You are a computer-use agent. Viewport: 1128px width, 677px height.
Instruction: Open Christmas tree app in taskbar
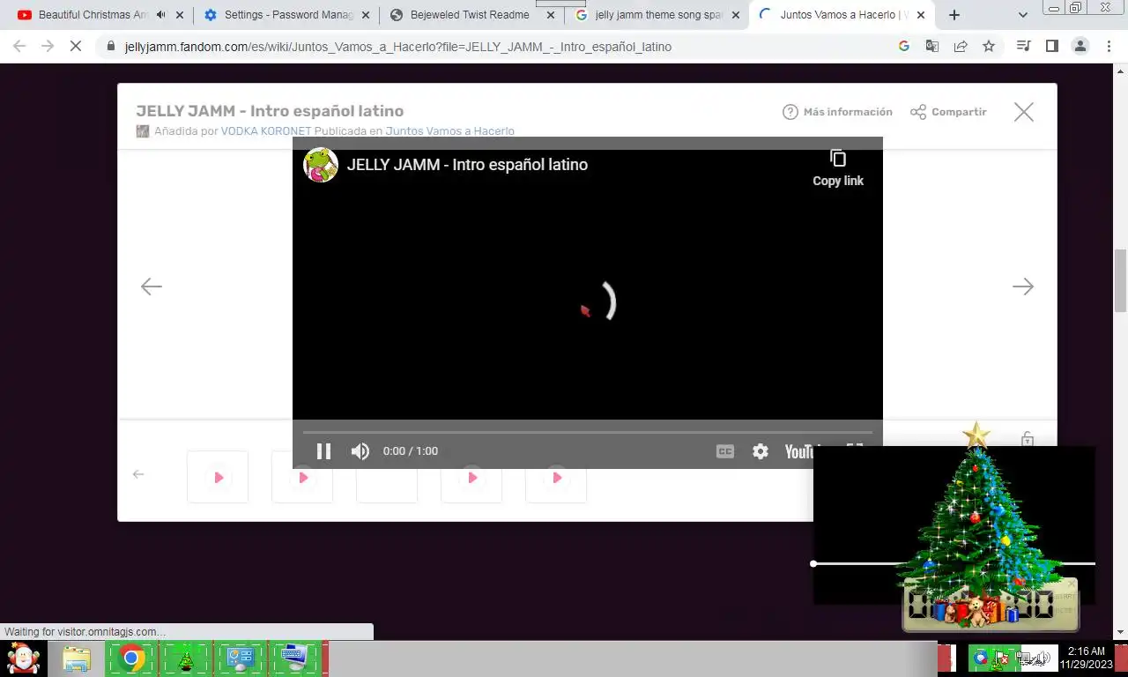[x=186, y=659]
